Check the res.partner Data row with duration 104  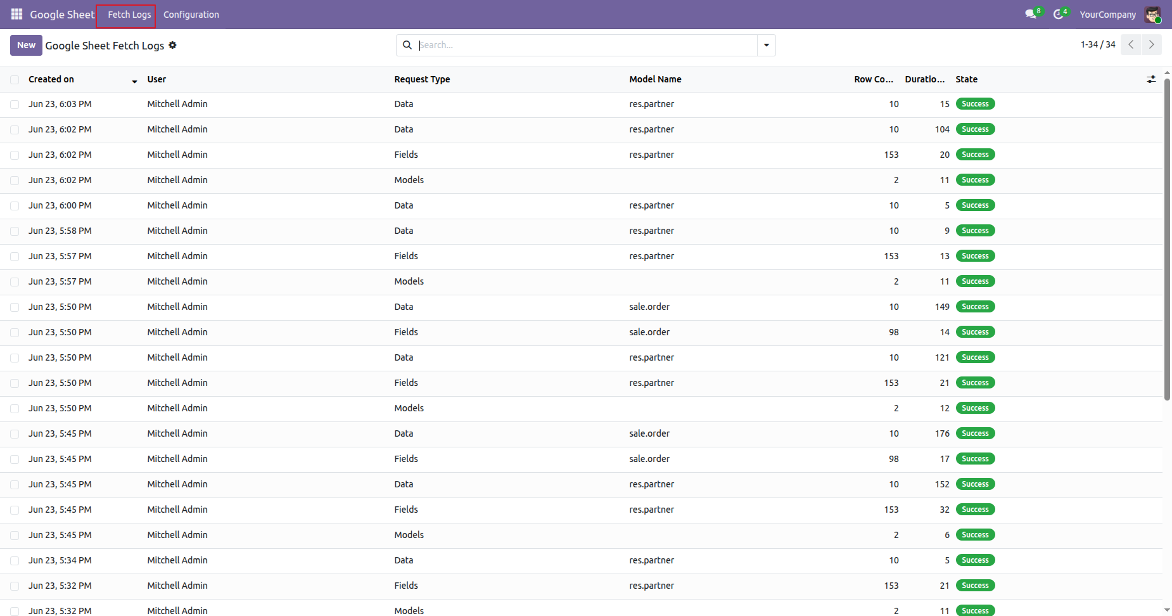[15, 129]
